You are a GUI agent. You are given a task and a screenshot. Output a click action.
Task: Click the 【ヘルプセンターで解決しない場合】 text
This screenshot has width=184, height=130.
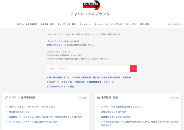(63, 41)
